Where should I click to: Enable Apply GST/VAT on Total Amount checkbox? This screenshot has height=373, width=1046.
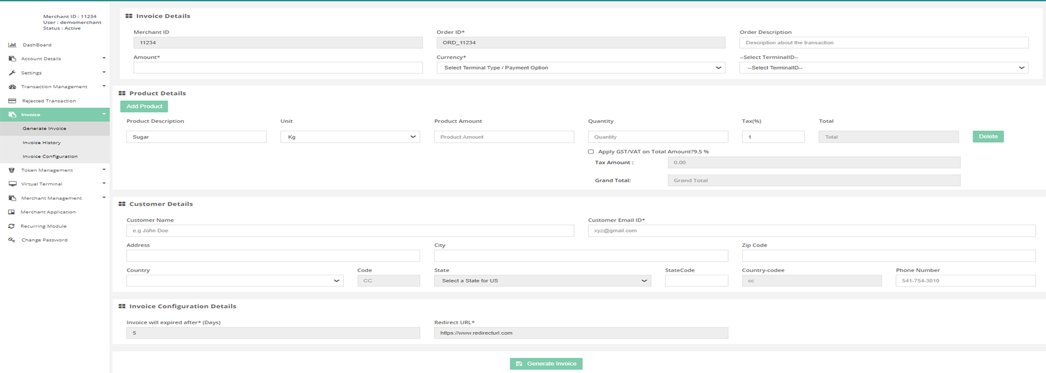click(x=591, y=152)
